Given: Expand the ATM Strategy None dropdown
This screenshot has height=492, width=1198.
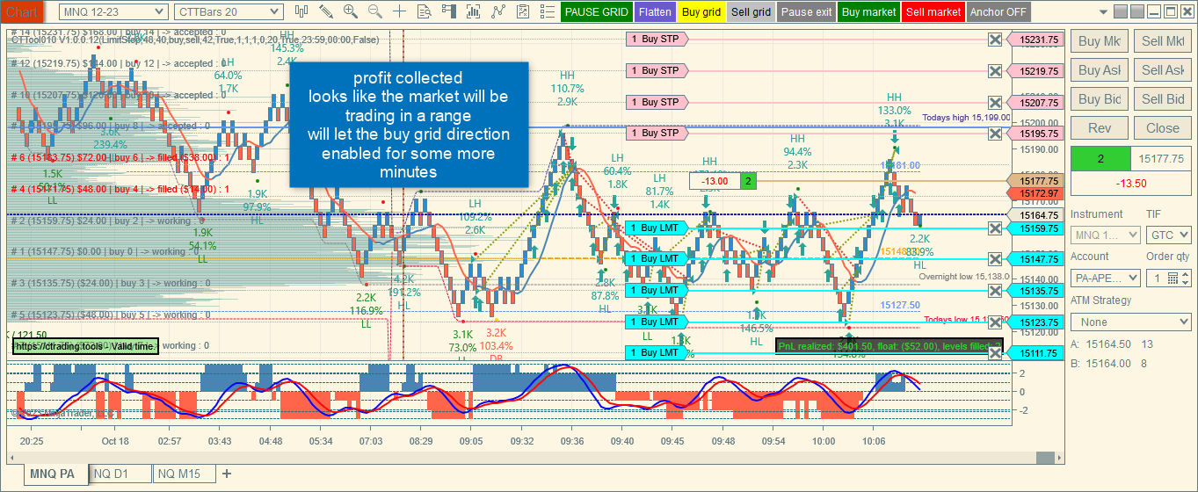Looking at the screenshot, I should coord(1130,322).
